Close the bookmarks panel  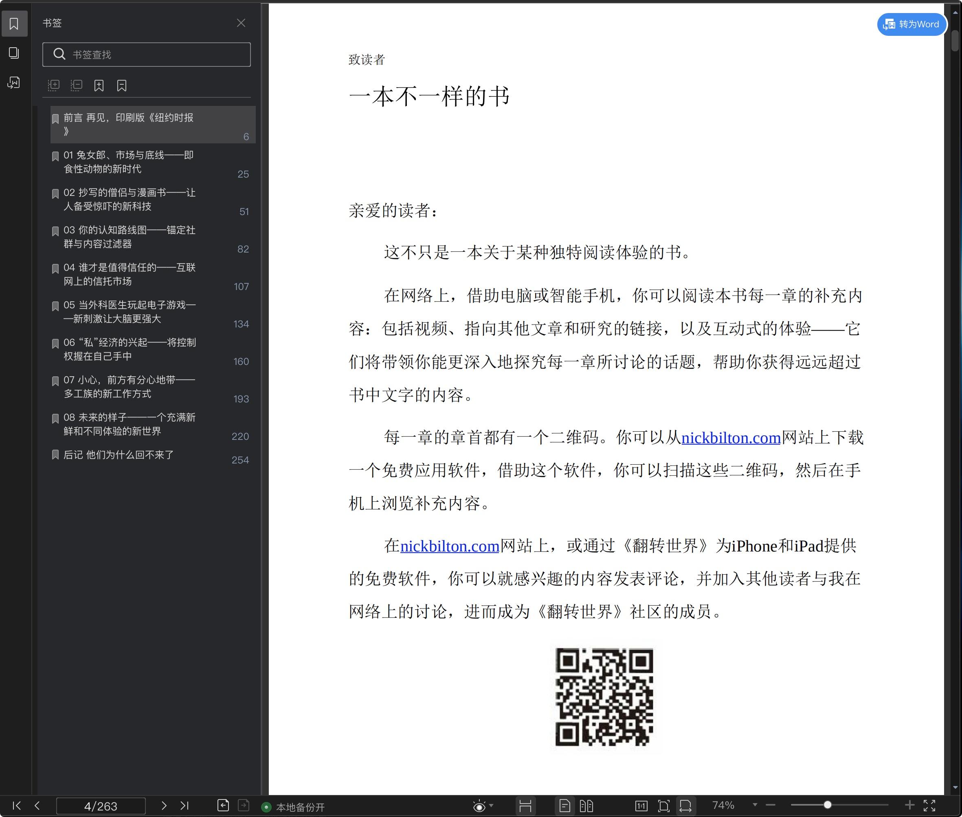(x=241, y=23)
